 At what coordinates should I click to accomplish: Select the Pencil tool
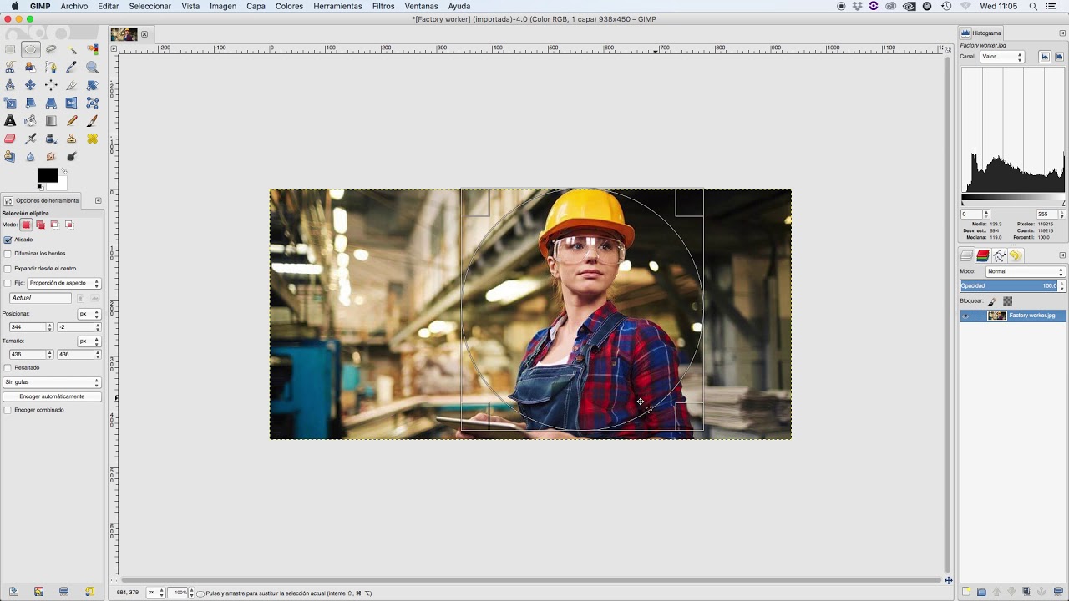(71, 121)
